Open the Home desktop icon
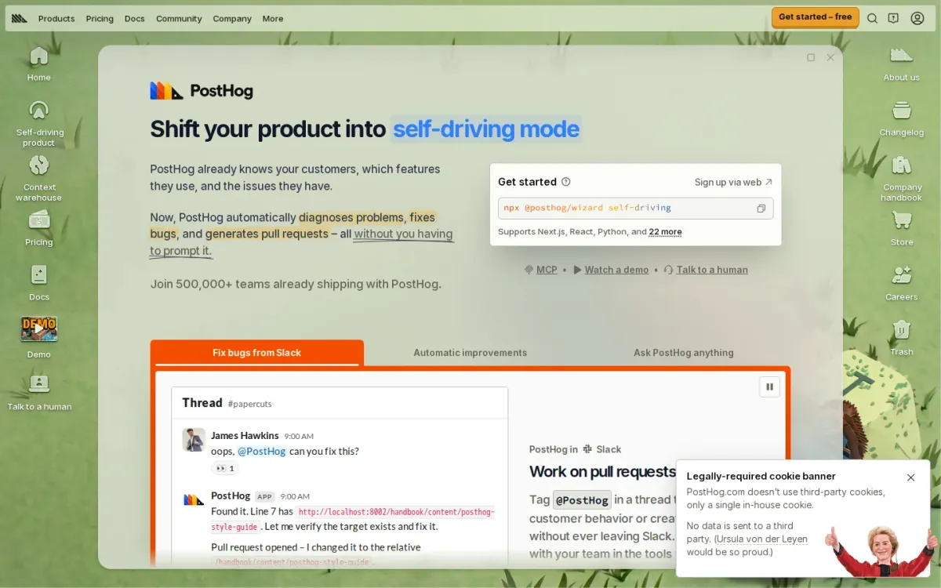Viewport: 941px width, 588px height. [x=38, y=64]
